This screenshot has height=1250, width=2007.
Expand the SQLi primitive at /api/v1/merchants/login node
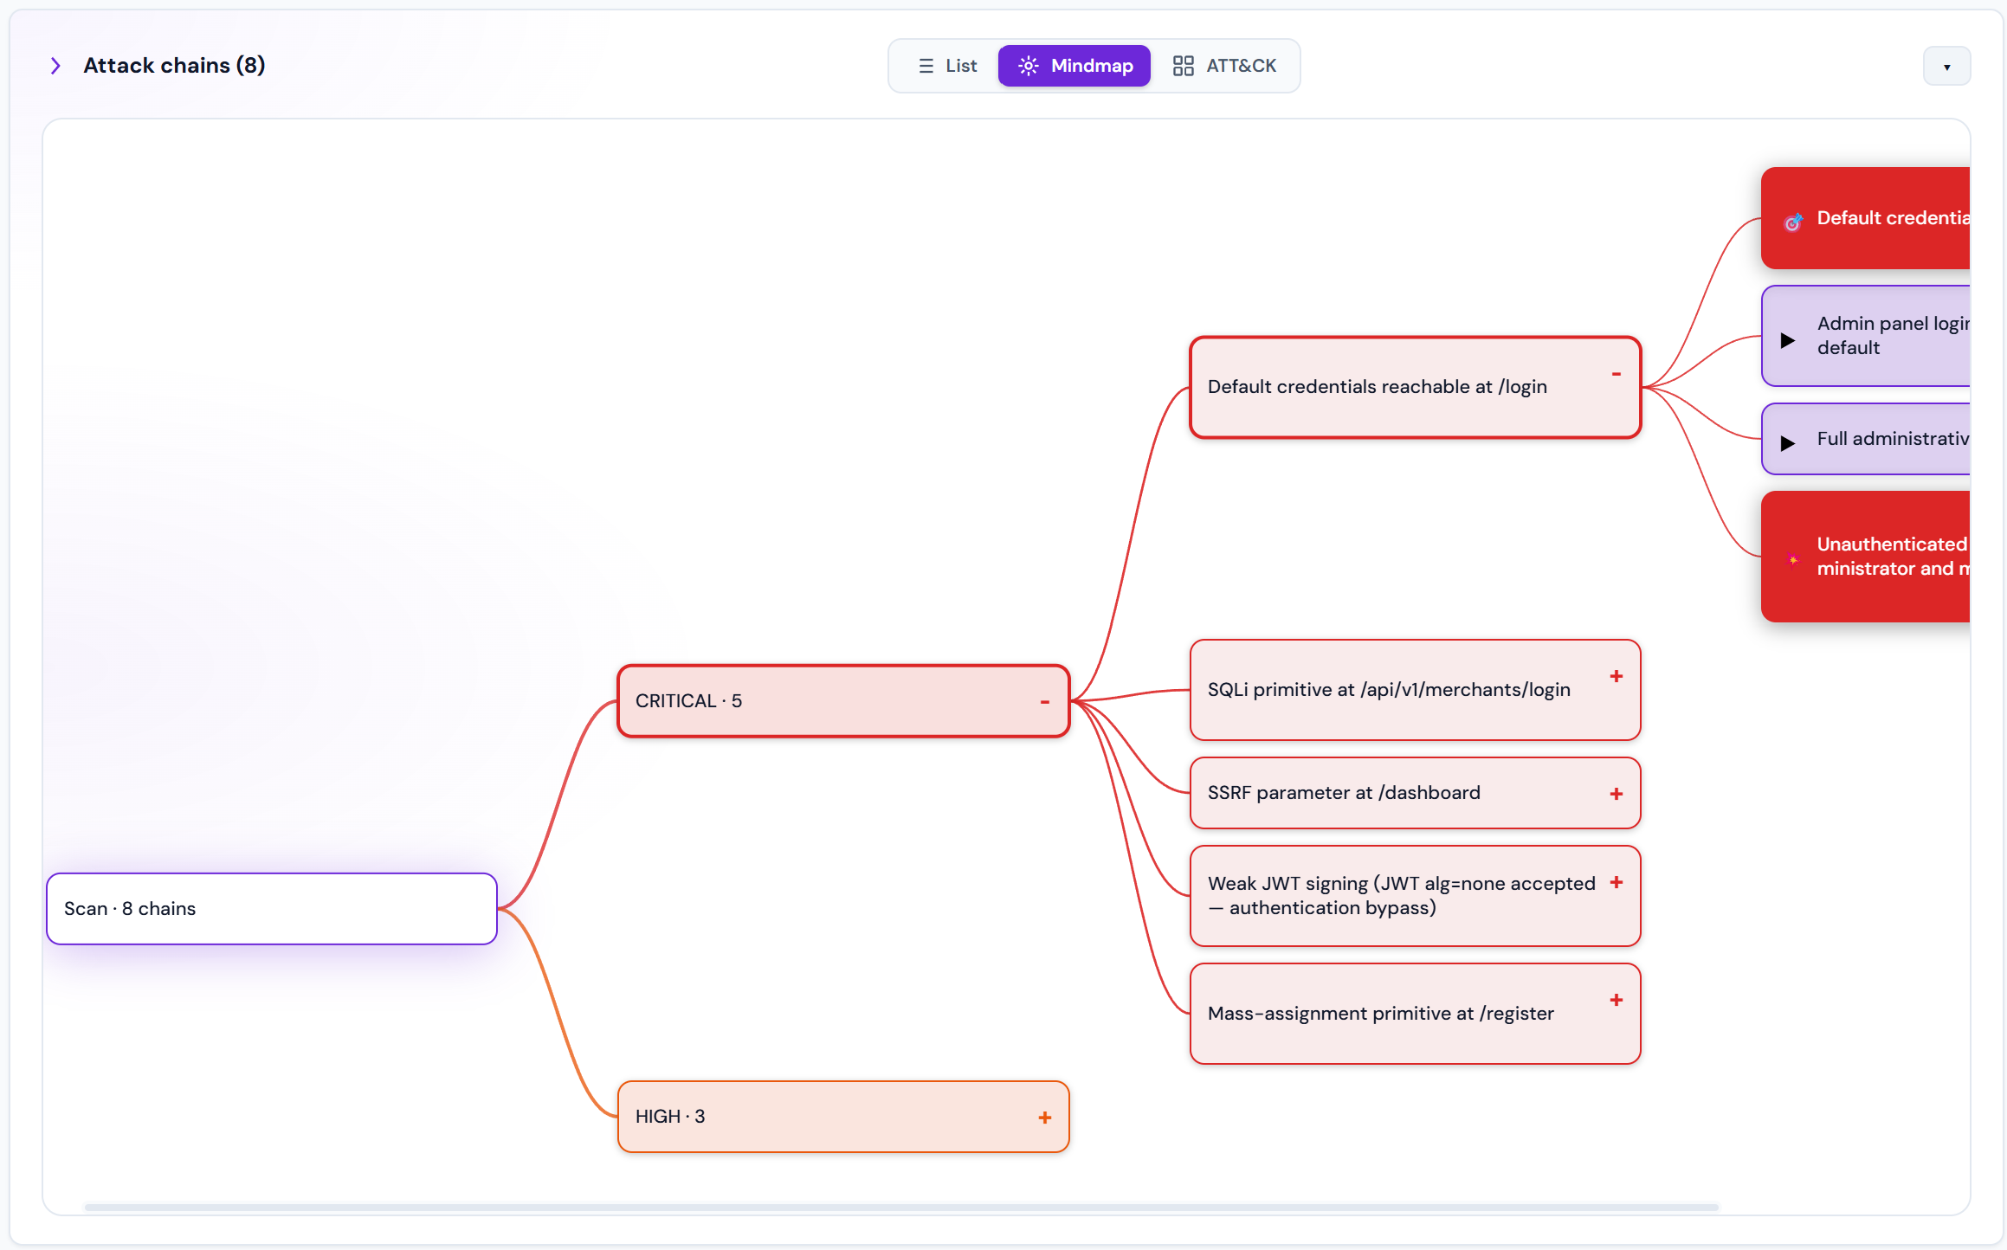1616,677
